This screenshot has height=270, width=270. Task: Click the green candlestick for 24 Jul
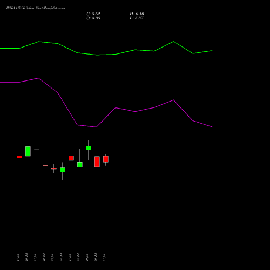point(63,170)
